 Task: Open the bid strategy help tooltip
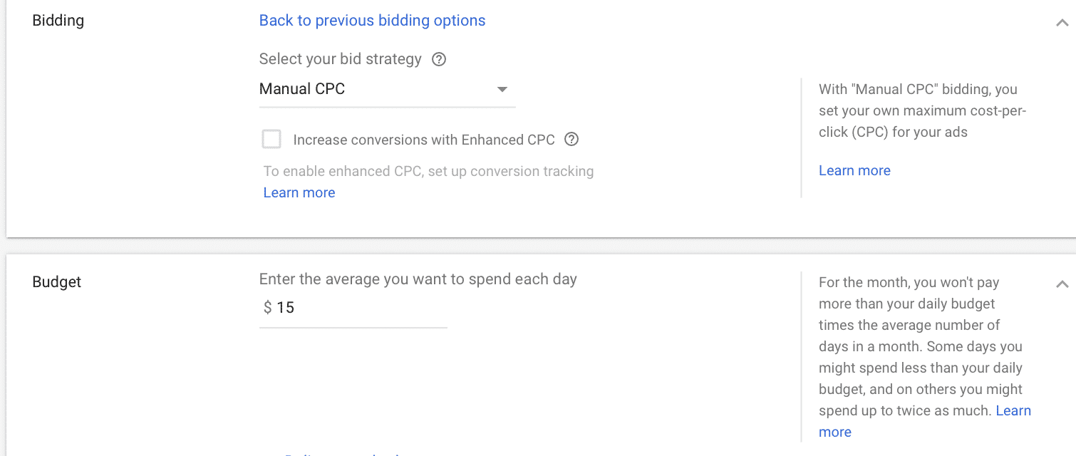click(x=439, y=59)
